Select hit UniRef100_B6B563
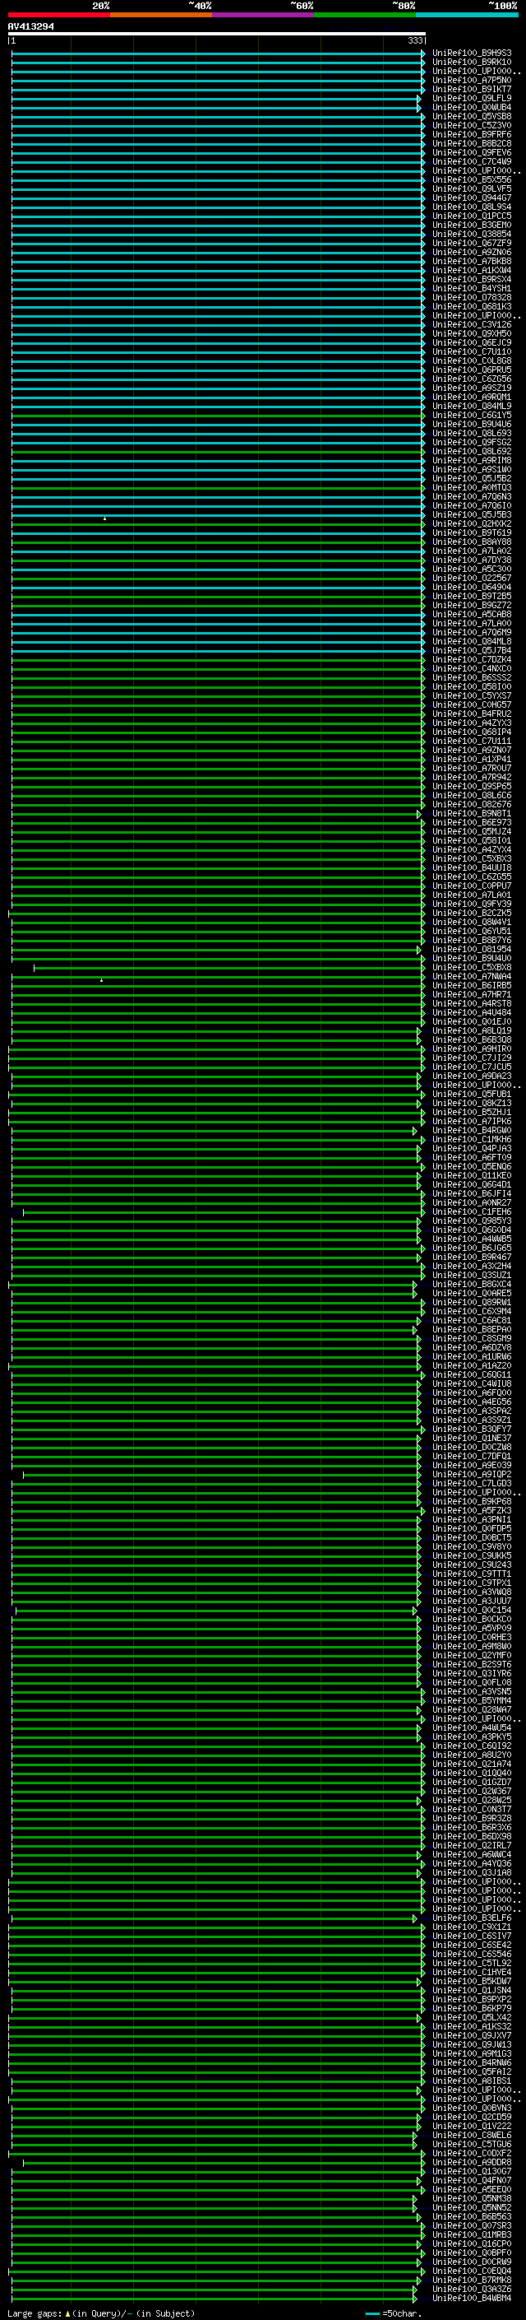Image resolution: width=526 pixels, height=2320 pixels. [472, 2216]
